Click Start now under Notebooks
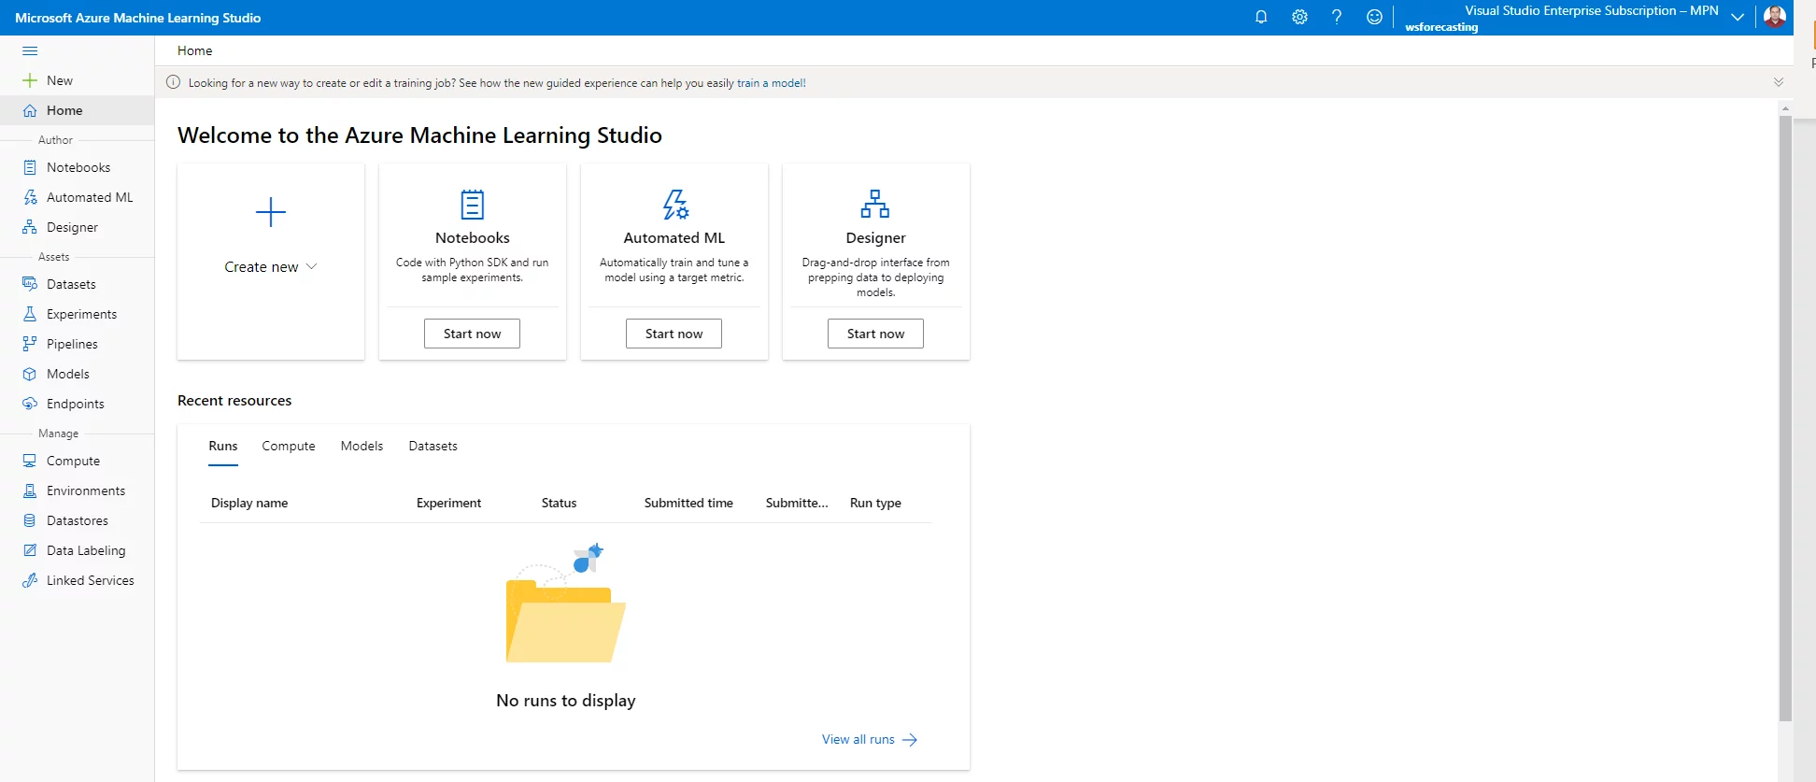 click(472, 334)
